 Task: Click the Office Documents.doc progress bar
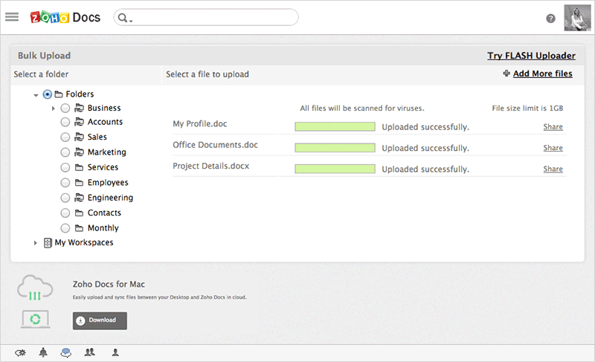coord(335,148)
